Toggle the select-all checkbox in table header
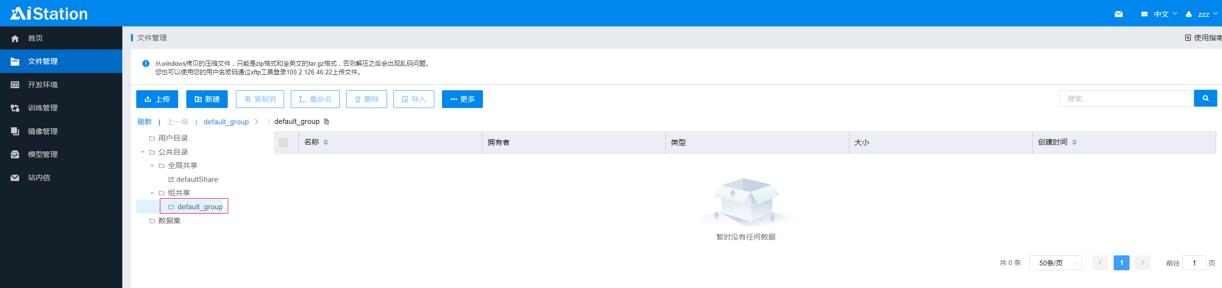This screenshot has width=1222, height=288. [284, 143]
